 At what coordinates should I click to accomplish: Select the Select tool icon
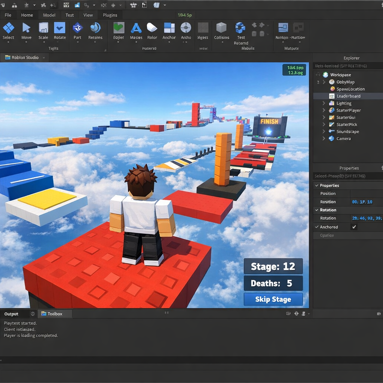(x=8, y=28)
